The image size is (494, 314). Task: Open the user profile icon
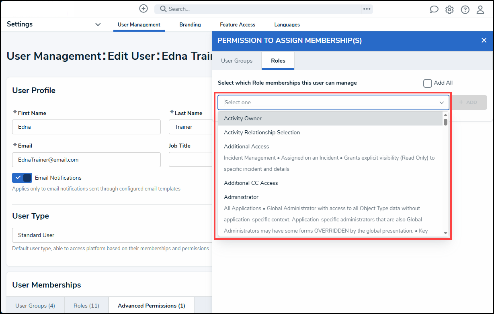point(480,10)
